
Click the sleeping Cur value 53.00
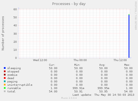point(53,68)
